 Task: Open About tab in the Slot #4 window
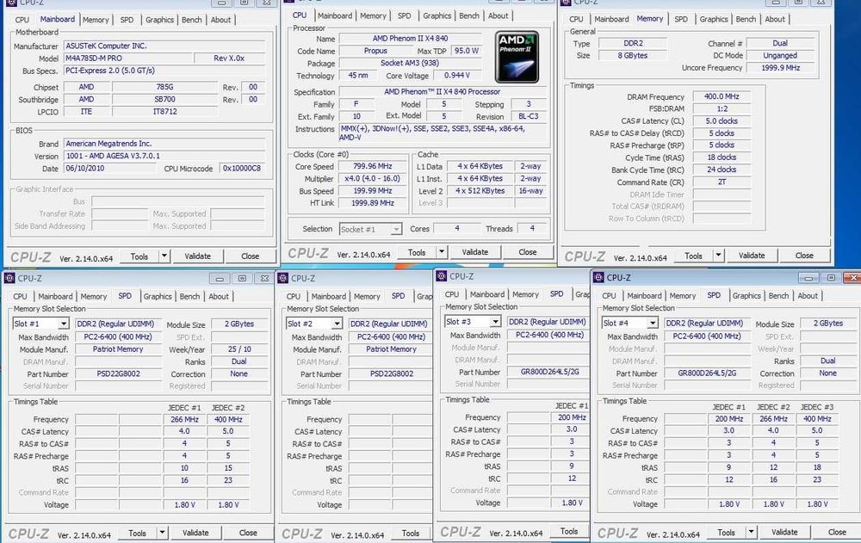pyautogui.click(x=808, y=296)
